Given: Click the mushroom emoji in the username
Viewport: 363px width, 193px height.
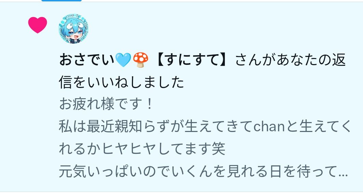Looking at the screenshot, I should (x=140, y=60).
